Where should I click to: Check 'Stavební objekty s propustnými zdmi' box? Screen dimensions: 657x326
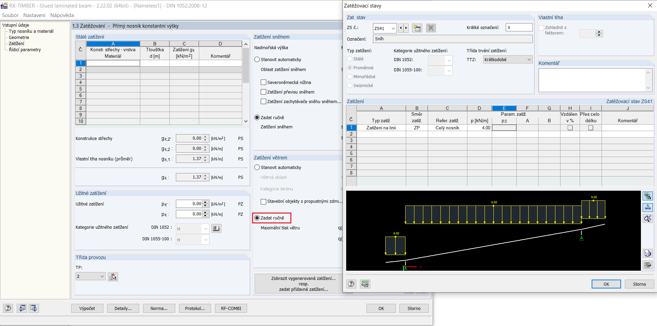point(263,201)
